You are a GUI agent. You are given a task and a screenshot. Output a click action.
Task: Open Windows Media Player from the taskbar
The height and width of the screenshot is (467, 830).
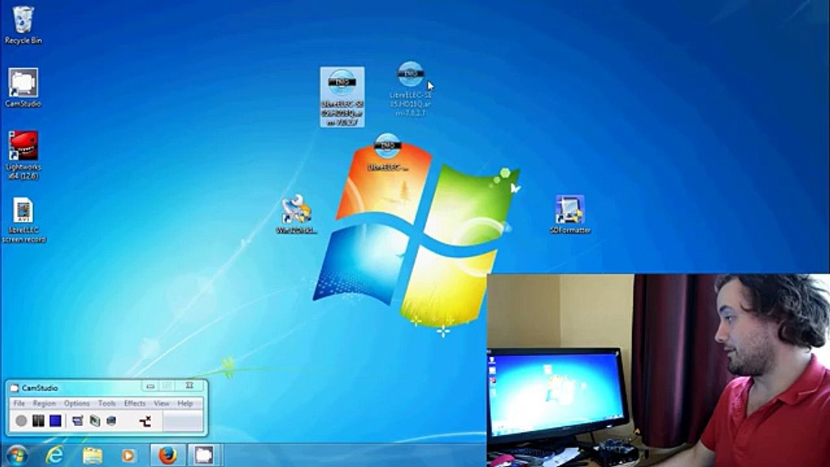128,455
